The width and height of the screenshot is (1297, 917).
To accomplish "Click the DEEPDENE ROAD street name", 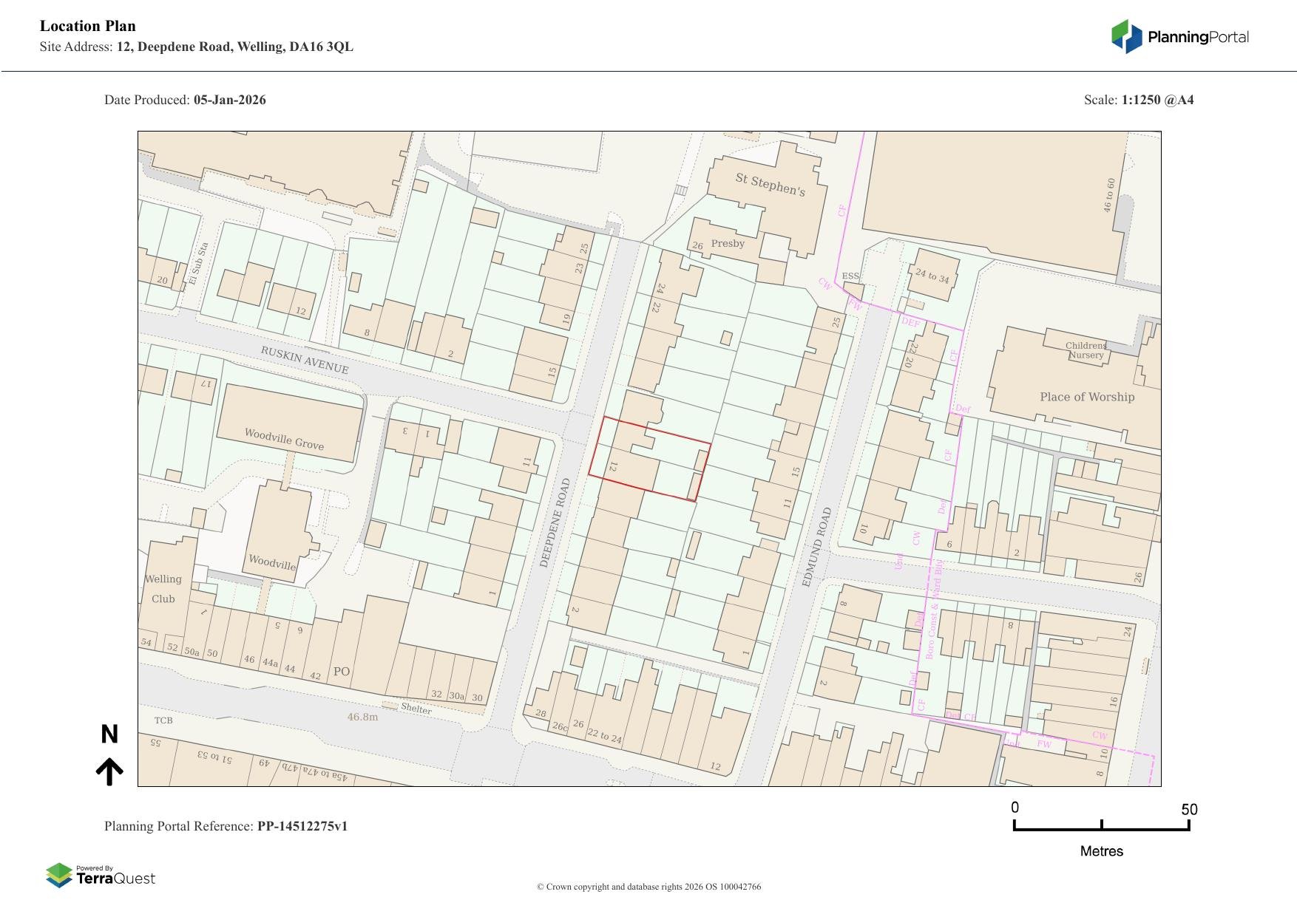I will [555, 522].
